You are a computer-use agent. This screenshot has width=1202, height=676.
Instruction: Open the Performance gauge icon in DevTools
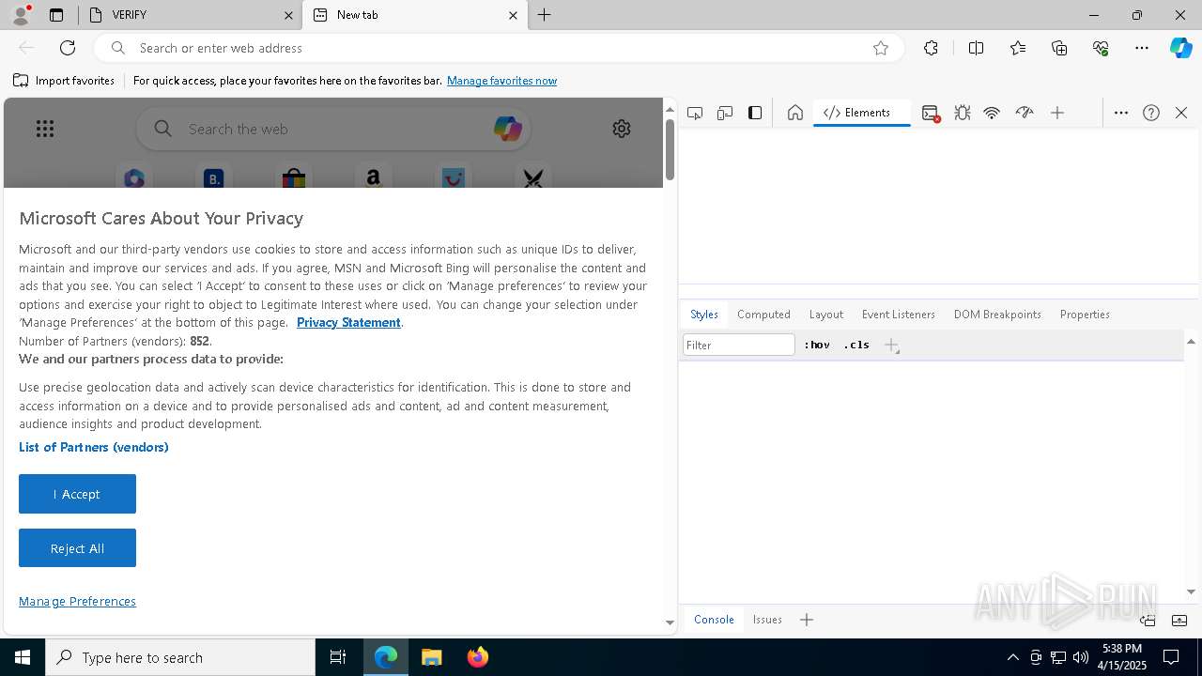click(1025, 113)
